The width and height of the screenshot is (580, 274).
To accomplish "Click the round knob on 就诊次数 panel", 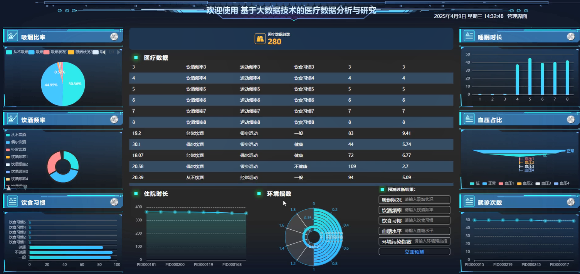I will (571, 202).
